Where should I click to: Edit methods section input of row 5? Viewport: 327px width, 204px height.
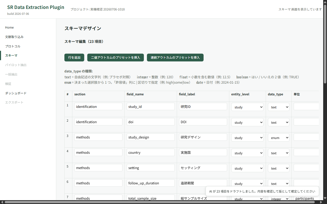tap(98, 168)
